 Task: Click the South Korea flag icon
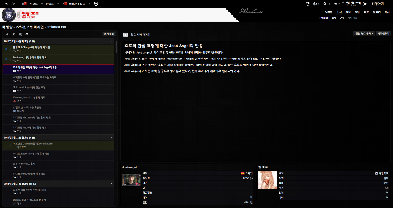(376, 173)
